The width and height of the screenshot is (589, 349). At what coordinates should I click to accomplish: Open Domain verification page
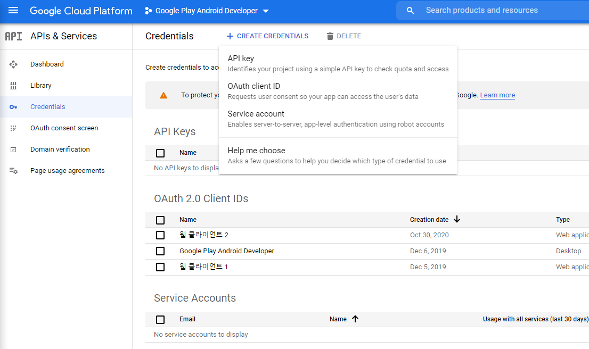pyautogui.click(x=60, y=149)
